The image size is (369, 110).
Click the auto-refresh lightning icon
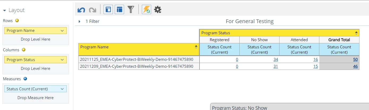pyautogui.click(x=146, y=10)
